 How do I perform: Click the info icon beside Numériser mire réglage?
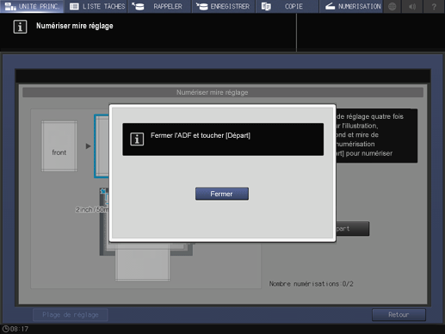[x=20, y=27]
